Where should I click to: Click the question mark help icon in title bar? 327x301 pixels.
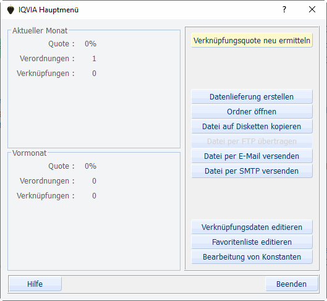point(284,9)
